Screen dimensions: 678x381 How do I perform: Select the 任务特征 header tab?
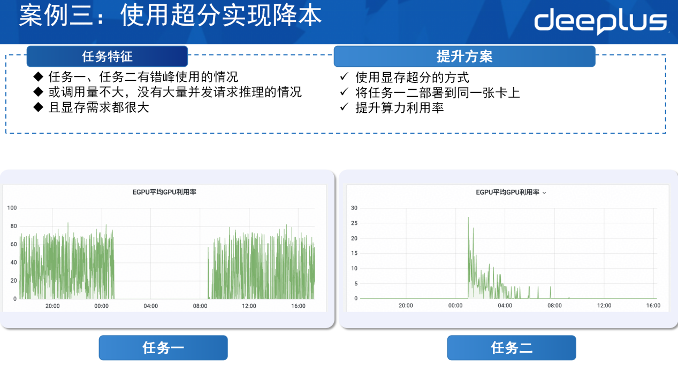[x=107, y=56]
